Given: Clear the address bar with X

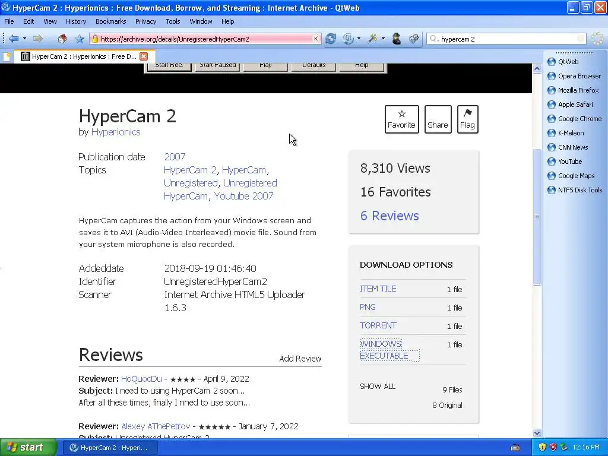Looking at the screenshot, I should [316, 39].
